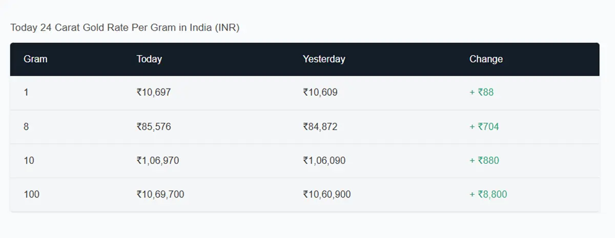Click the Yesterday column header
Viewport: 615px width, 238px height.
click(x=324, y=59)
